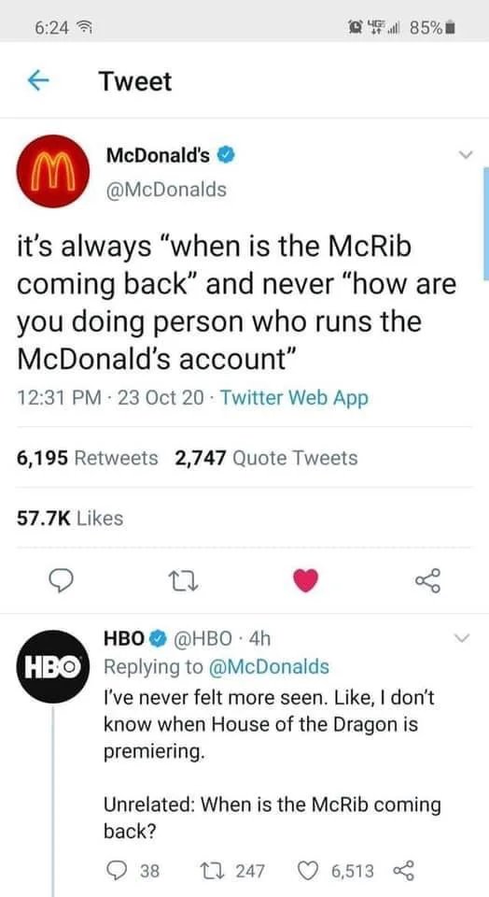The image size is (489, 897).
Task: Expand HBO tweet options chevron
Action: 463,638
